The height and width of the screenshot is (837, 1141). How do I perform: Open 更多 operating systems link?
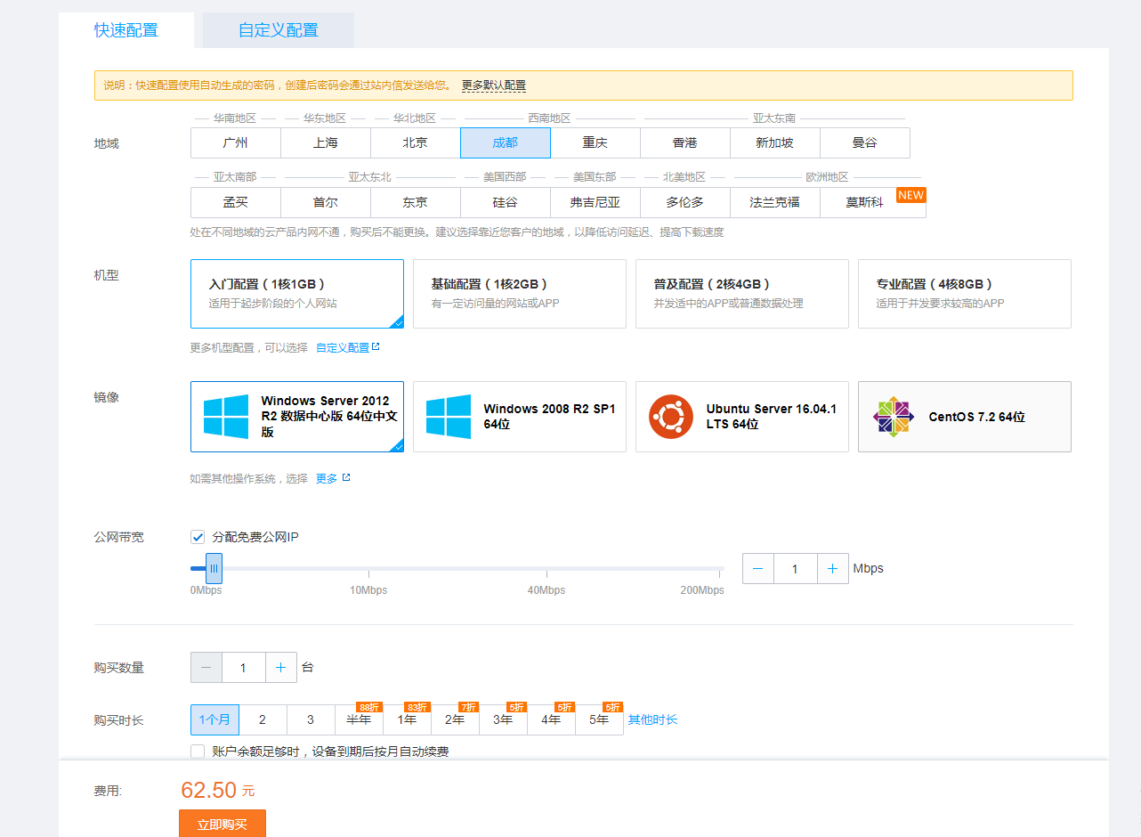327,479
